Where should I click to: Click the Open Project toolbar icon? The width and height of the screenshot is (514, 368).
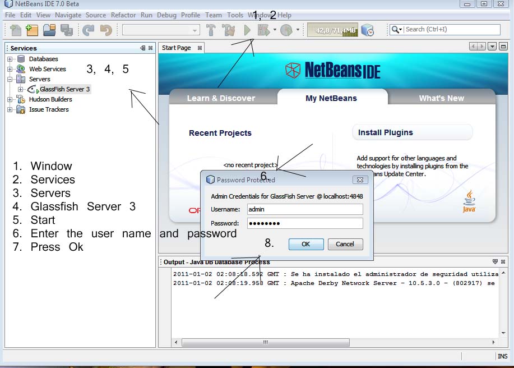(x=49, y=30)
